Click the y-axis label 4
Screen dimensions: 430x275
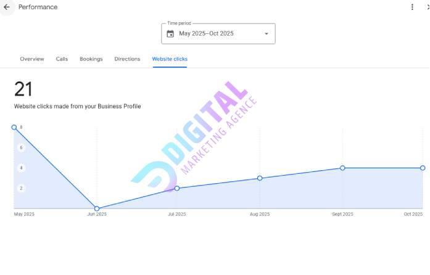[x=21, y=168]
